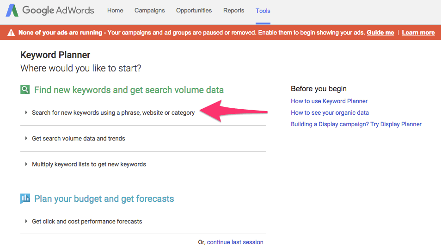This screenshot has width=441, height=247.
Task: Expand the triangle beside Search for new keywords
Action: (26, 112)
